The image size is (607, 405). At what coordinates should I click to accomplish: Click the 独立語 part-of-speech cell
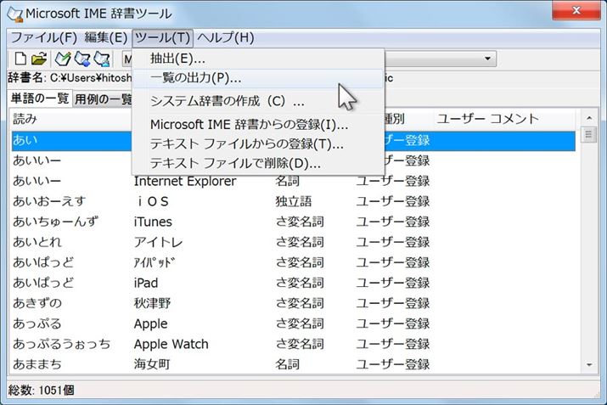pos(294,201)
